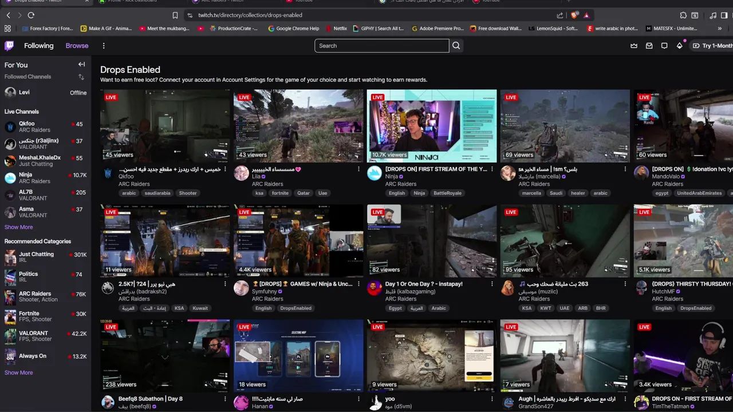Viewport: 733px width, 412px height.
Task: Select the DropsEnabled tag under Symfuhny
Action: coord(295,308)
